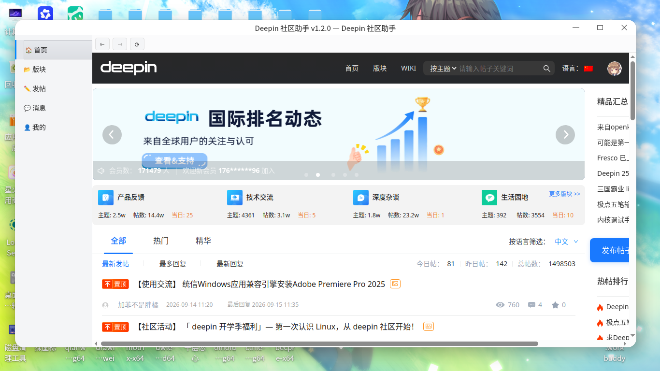The width and height of the screenshot is (660, 371).
Task: Click the back navigation arrow button
Action: tap(102, 44)
